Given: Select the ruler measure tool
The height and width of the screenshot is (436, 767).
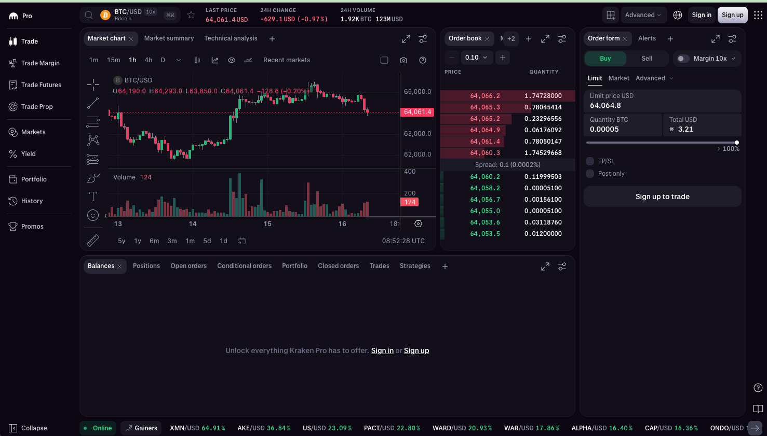Looking at the screenshot, I should (93, 240).
